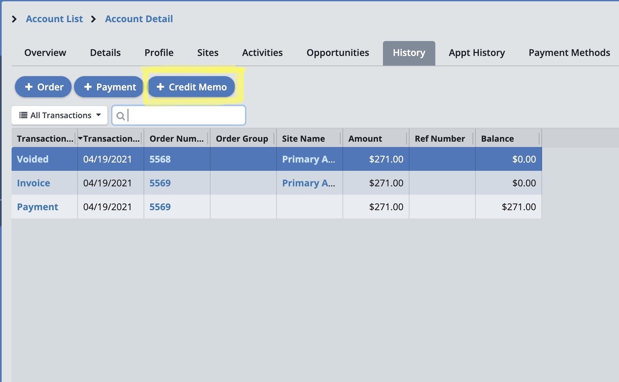Click the Transaction date sort arrow
This screenshot has height=382, width=619.
coord(80,138)
